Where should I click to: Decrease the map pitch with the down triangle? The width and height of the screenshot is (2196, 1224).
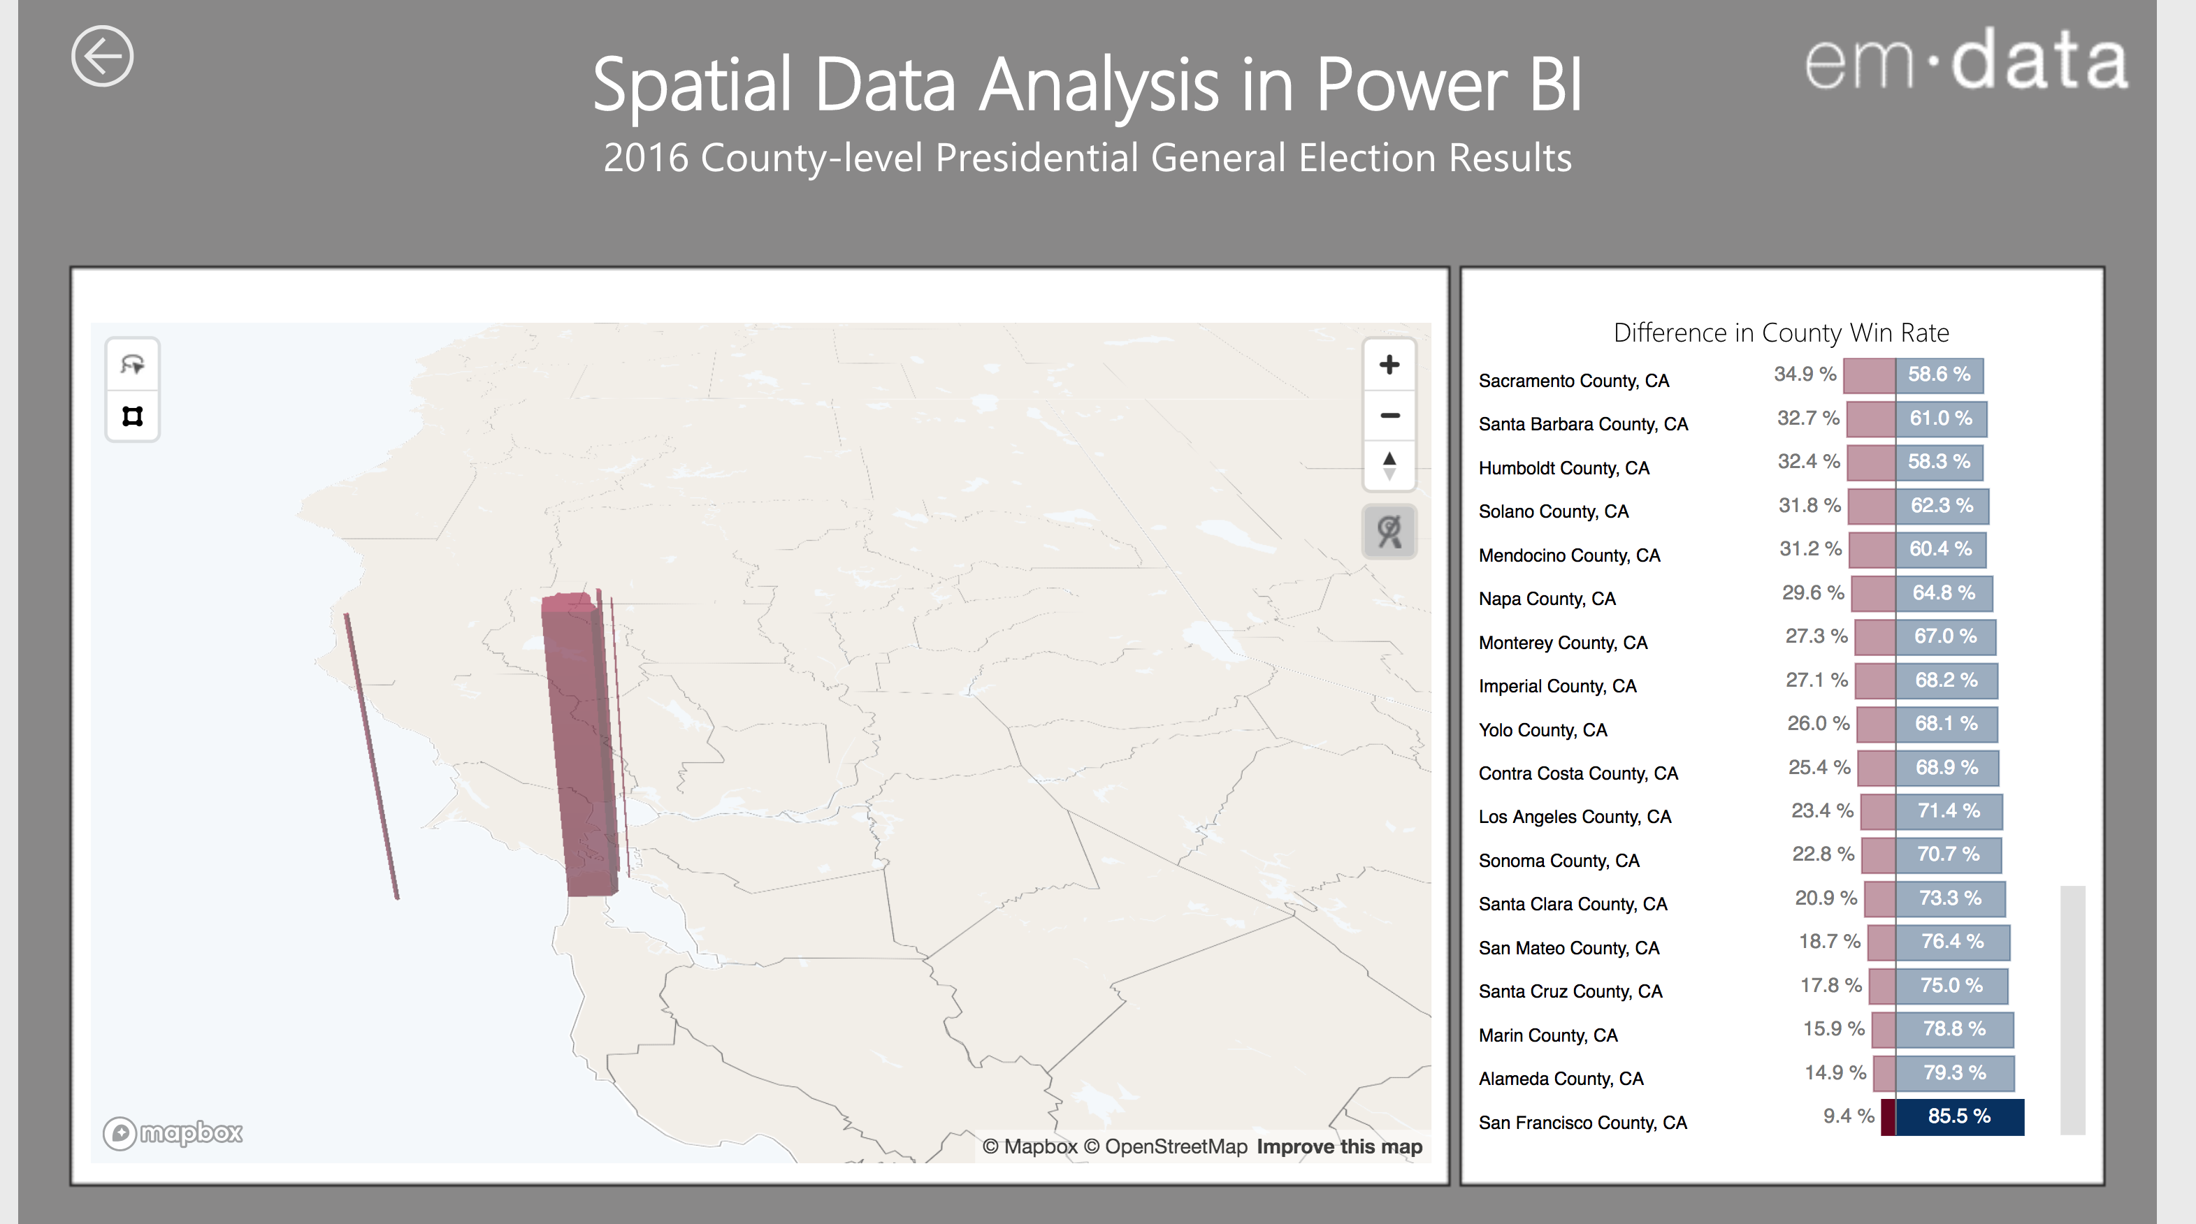pos(1389,474)
